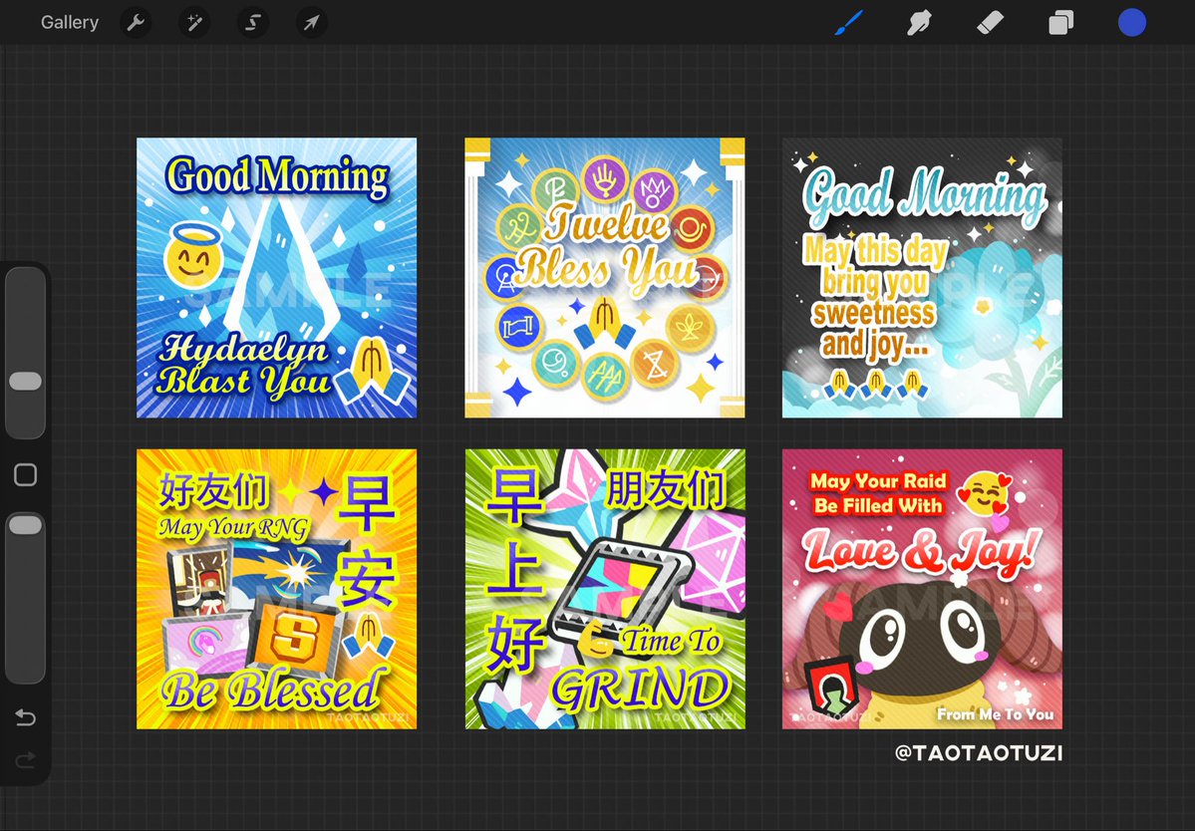Open the Actions wrench menu

click(136, 23)
